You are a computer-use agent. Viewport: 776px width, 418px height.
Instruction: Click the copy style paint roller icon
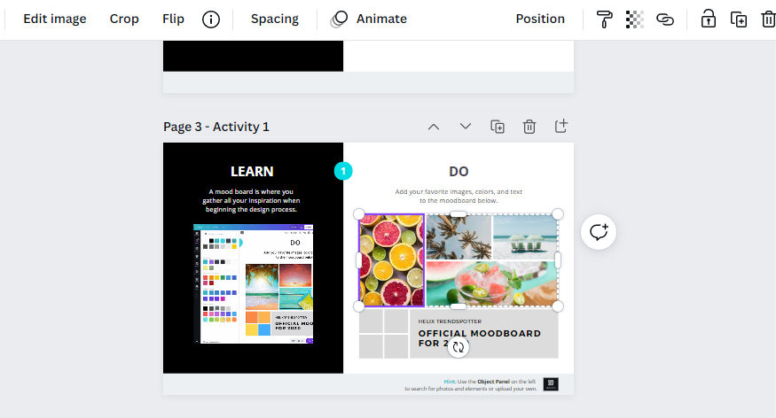[604, 19]
